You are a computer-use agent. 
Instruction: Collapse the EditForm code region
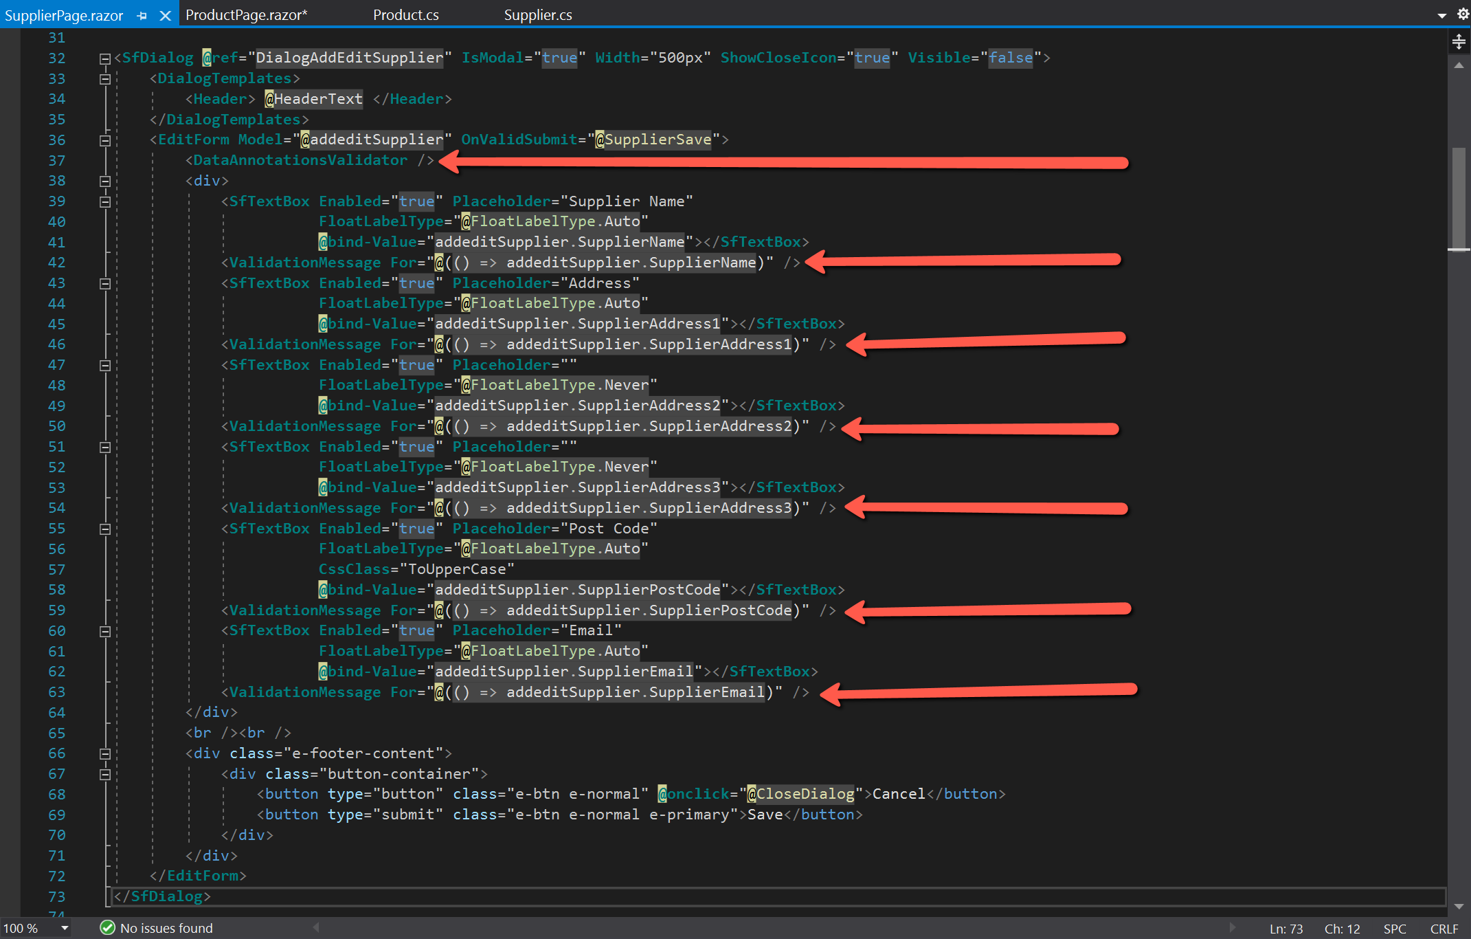(104, 140)
